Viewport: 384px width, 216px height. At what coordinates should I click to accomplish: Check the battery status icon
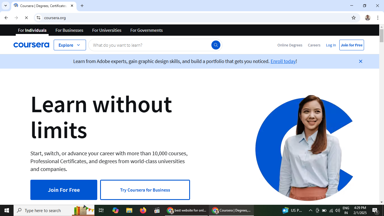coord(324,210)
